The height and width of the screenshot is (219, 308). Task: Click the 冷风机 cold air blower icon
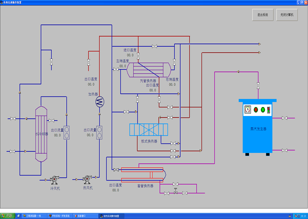(54, 179)
